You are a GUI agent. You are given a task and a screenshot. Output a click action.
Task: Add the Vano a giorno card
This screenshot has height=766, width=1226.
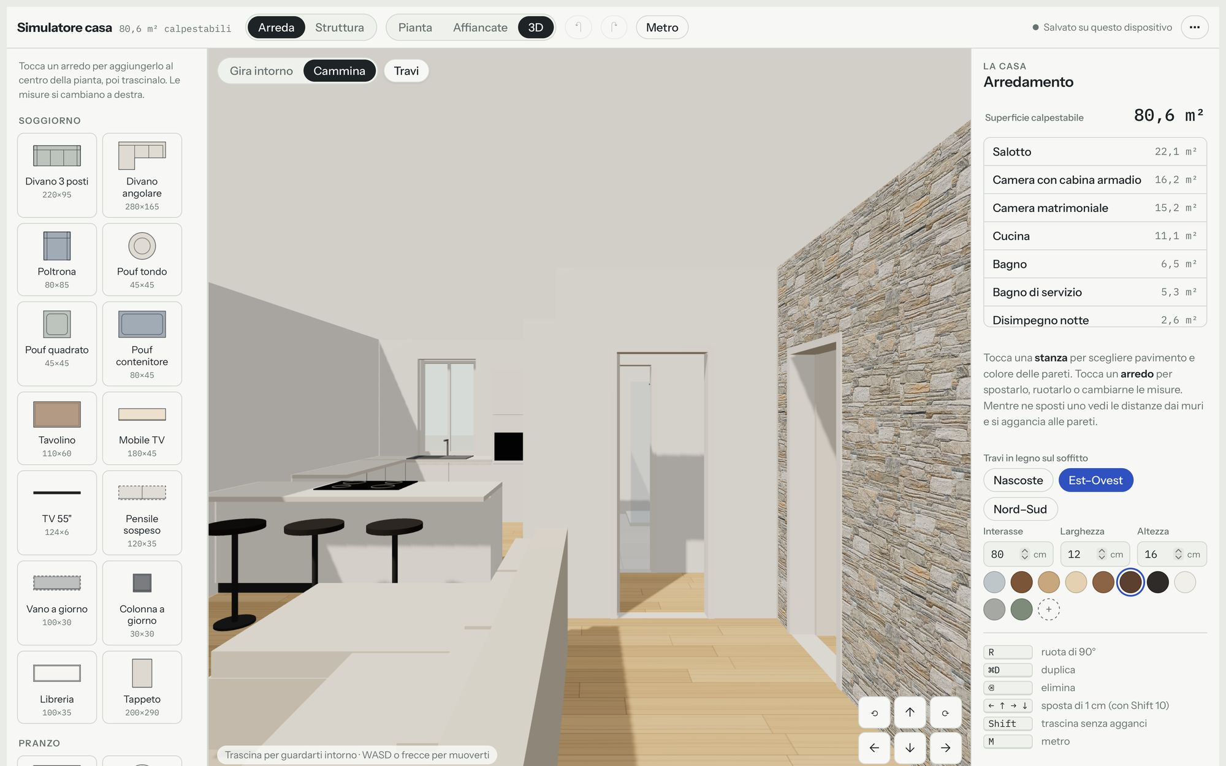[x=57, y=603]
